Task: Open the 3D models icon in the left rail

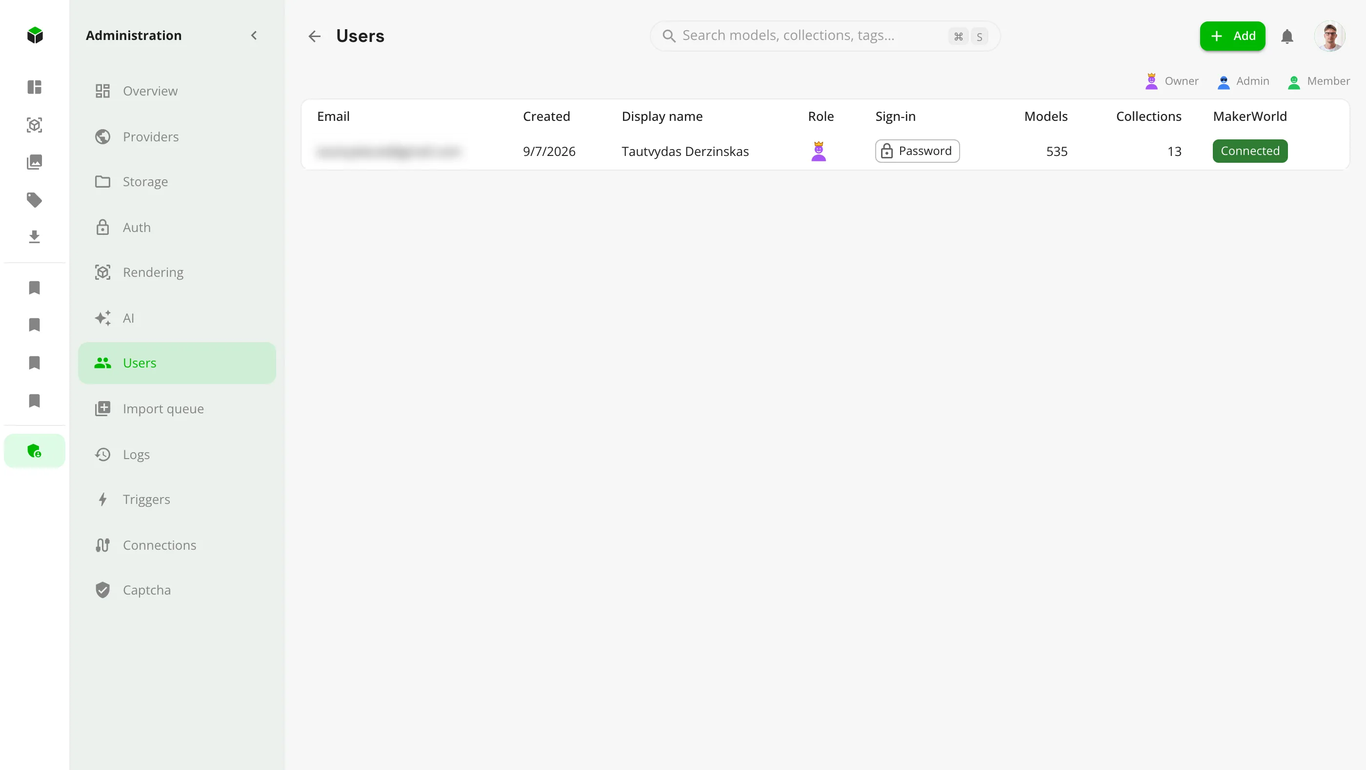Action: point(35,125)
